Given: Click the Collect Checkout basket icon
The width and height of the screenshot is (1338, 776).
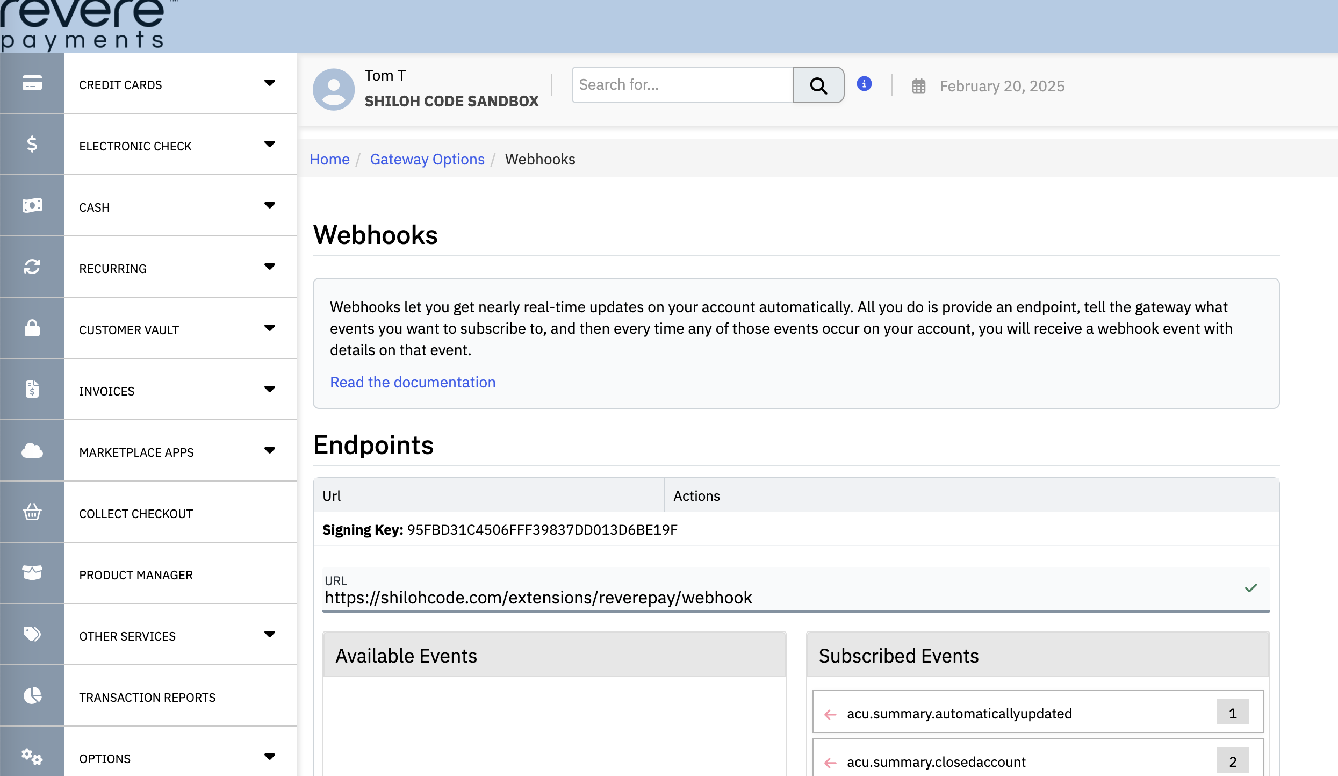Looking at the screenshot, I should [32, 512].
